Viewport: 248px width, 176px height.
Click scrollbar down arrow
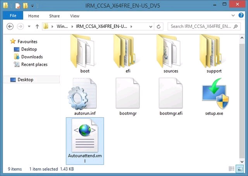pos(242,162)
